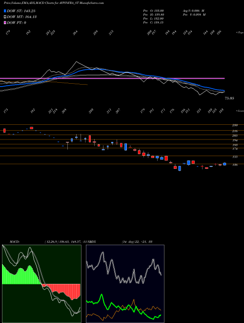Click the blue DOW ST color swatch

tap(5, 11)
